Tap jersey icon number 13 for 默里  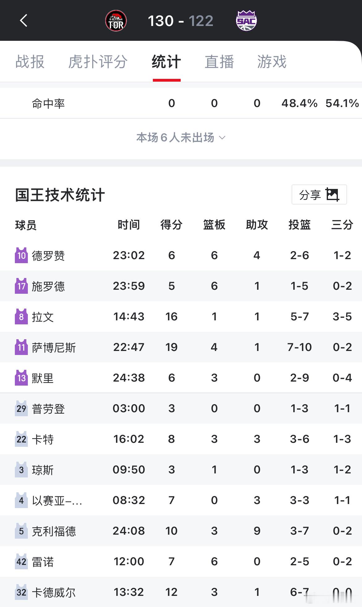pyautogui.click(x=21, y=378)
